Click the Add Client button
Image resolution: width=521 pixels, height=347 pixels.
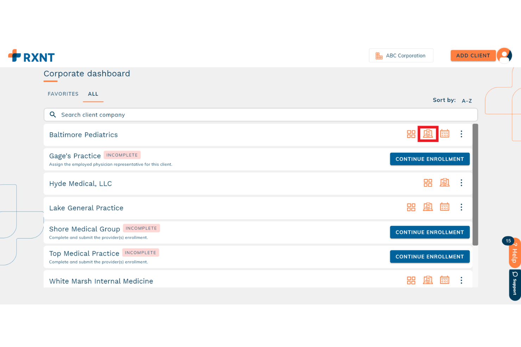point(473,56)
